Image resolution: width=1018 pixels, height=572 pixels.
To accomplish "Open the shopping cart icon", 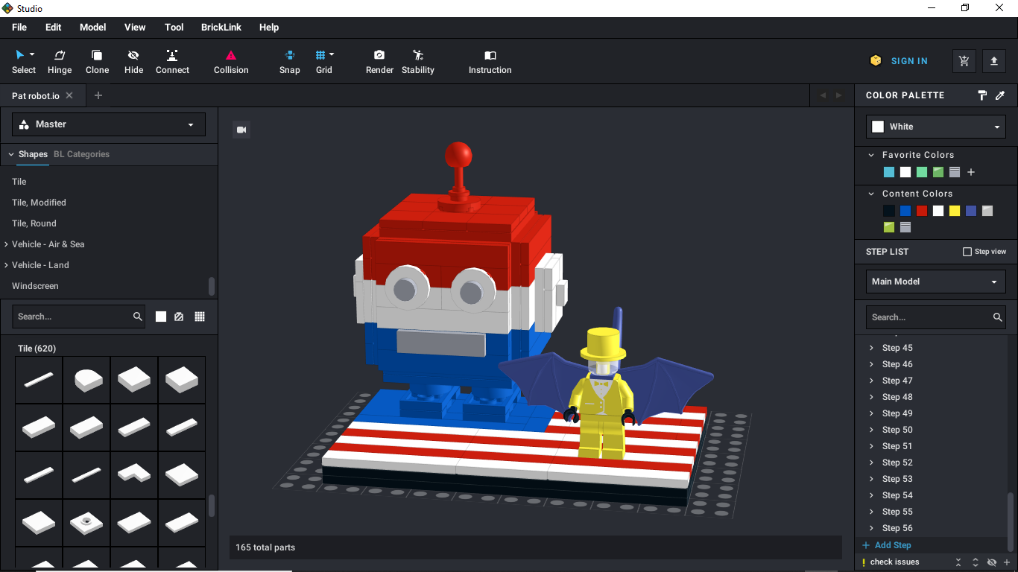I will click(964, 61).
